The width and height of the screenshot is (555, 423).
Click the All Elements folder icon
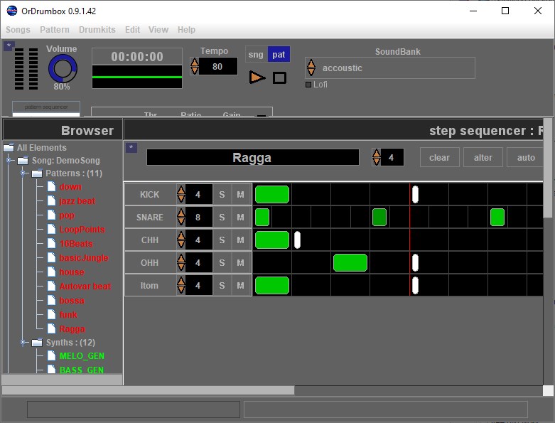click(9, 148)
